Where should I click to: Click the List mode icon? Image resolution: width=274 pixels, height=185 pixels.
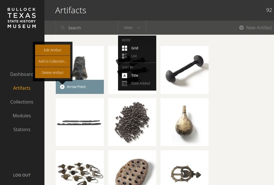pos(125,56)
